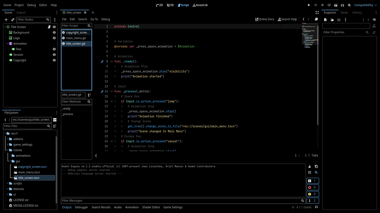Run the project with the Play button

point(309,5)
